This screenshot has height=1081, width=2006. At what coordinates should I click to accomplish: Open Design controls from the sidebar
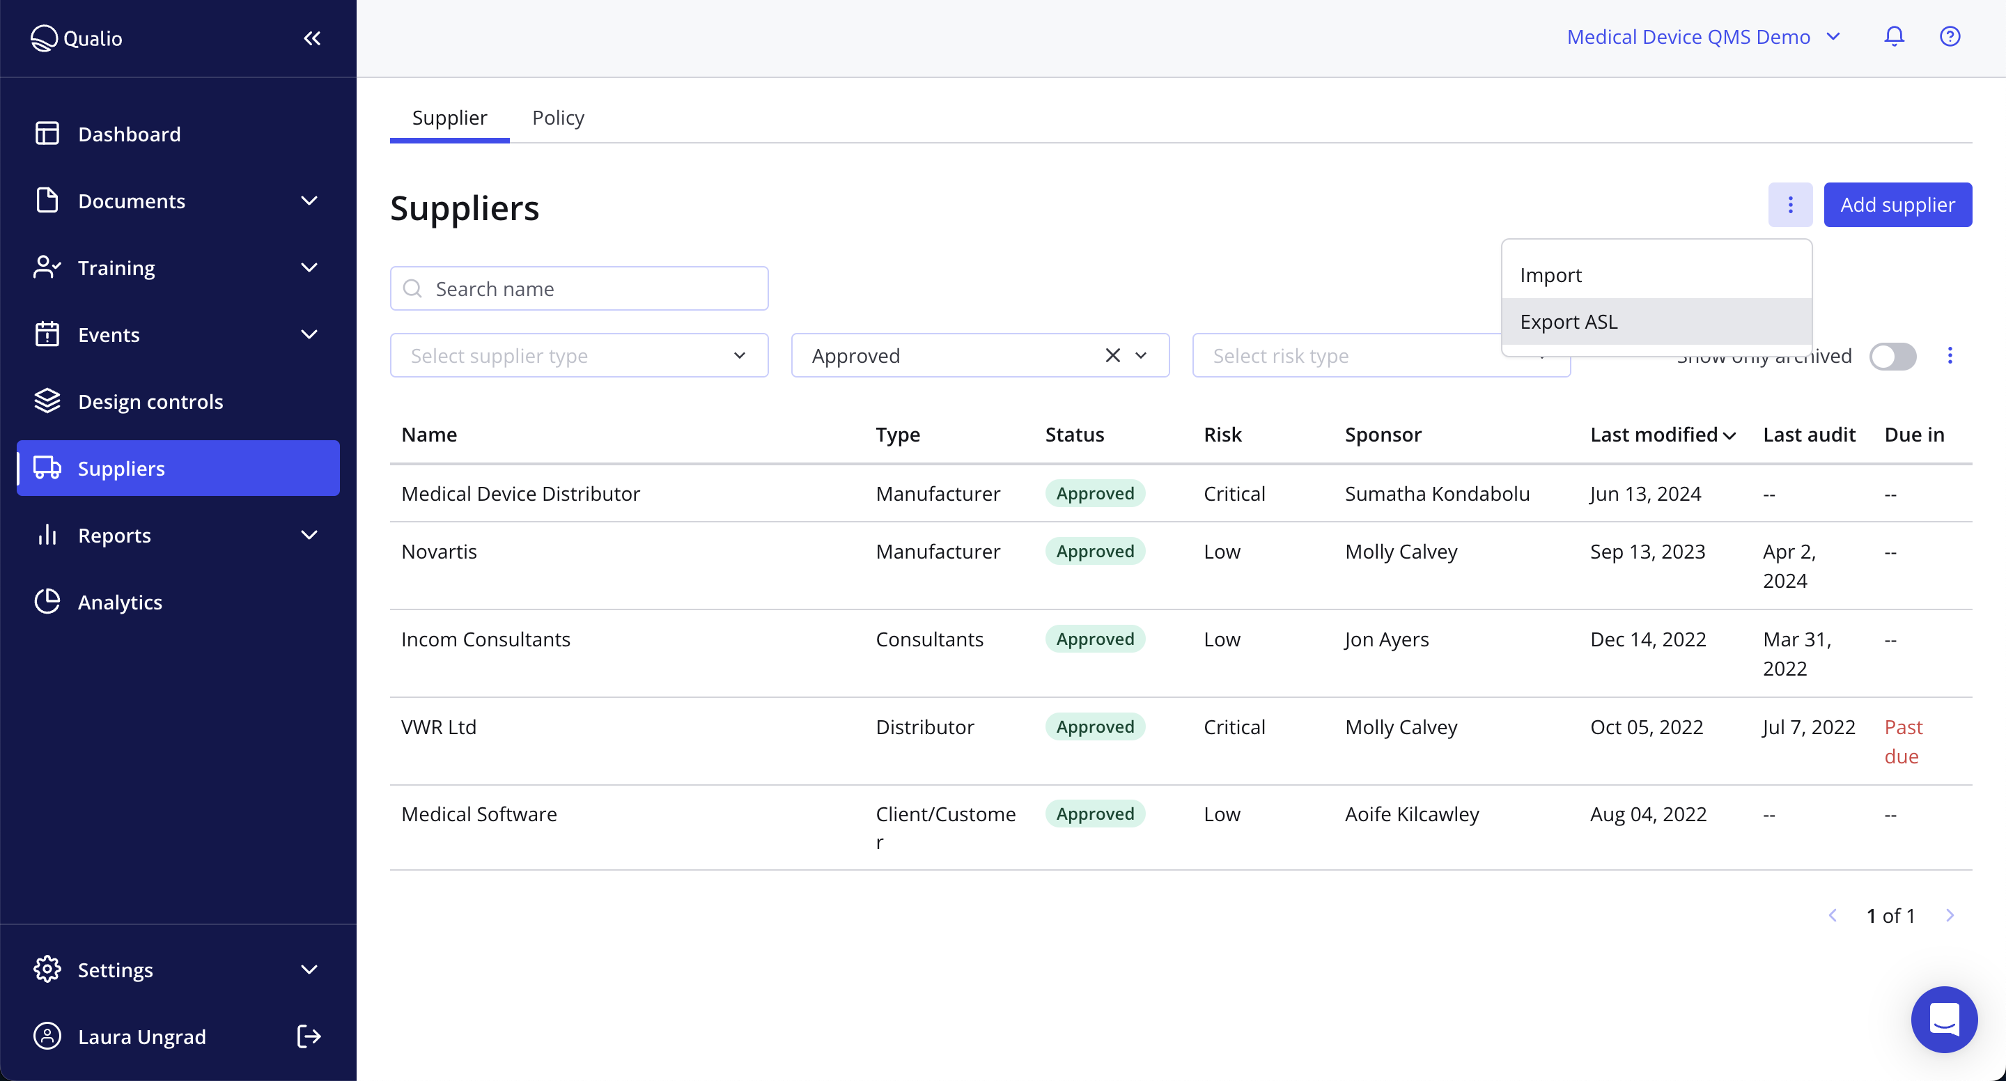(150, 401)
